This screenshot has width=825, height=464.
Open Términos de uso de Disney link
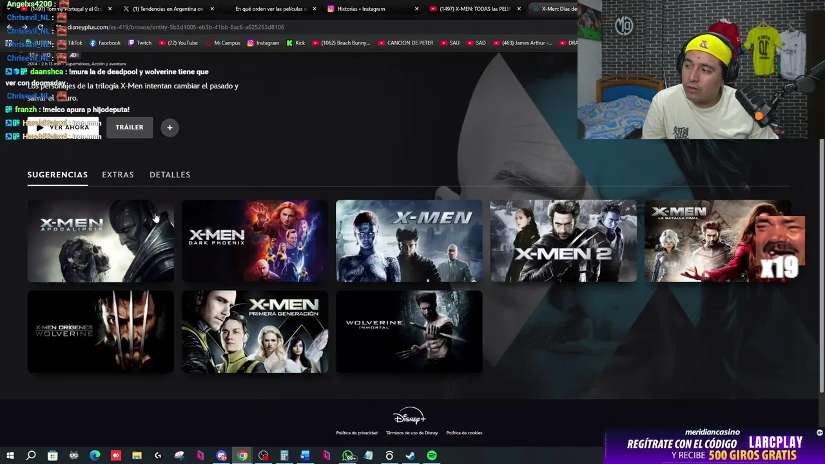pyautogui.click(x=412, y=433)
